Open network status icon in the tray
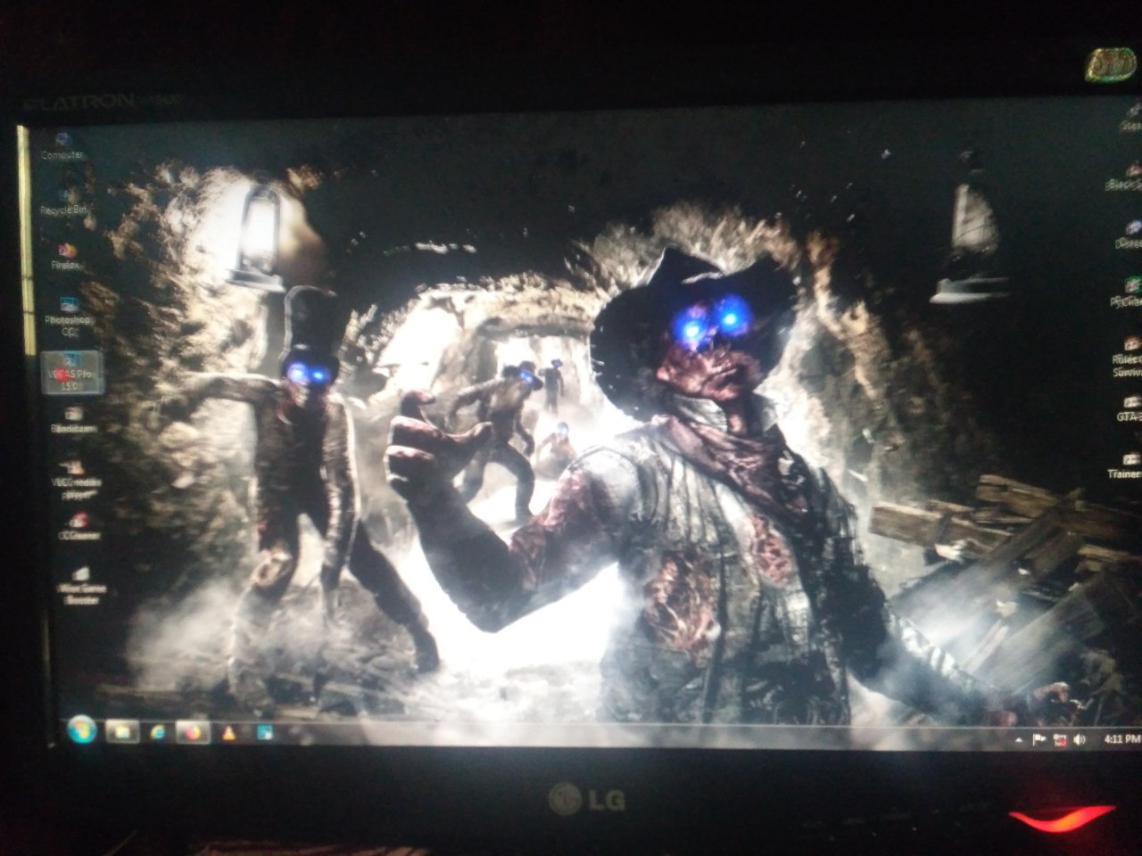This screenshot has width=1142, height=856. point(1060,740)
